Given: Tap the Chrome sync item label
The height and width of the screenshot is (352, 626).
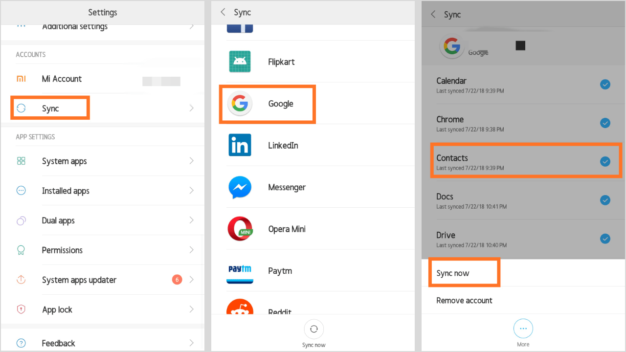Looking at the screenshot, I should click(450, 119).
